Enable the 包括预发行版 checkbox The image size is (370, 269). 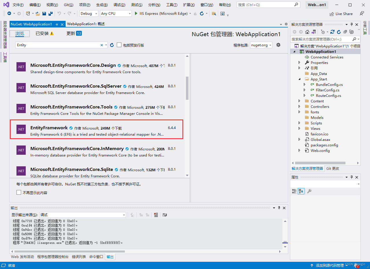point(119,45)
